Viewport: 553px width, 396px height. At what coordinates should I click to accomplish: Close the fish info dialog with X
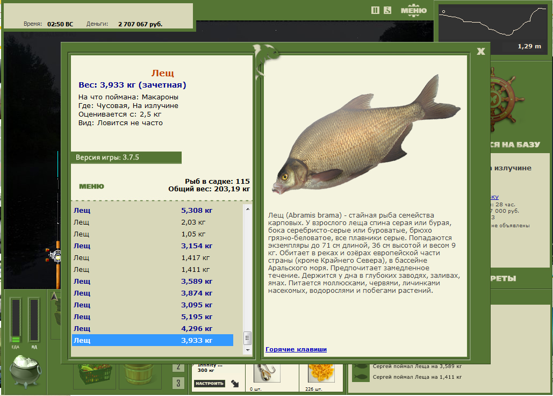click(x=480, y=52)
